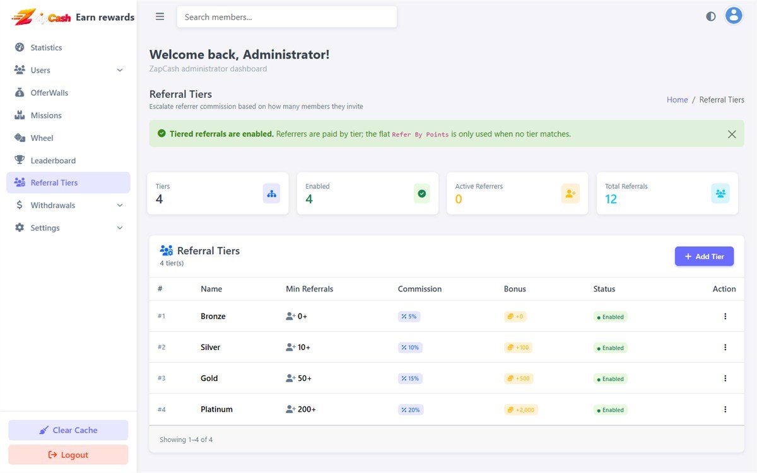The width and height of the screenshot is (757, 473).
Task: Click the Active Referrers card icon
Action: pos(571,194)
